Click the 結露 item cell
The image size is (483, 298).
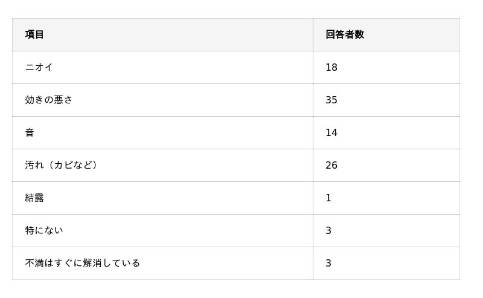(x=34, y=198)
